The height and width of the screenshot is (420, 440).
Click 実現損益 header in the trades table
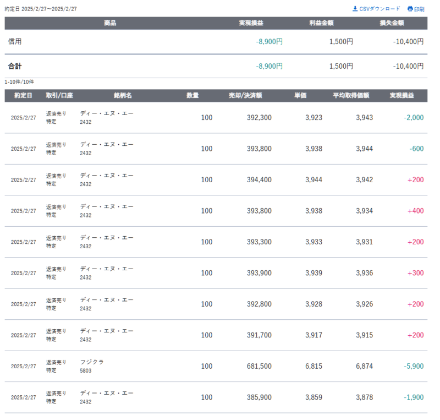coord(402,95)
